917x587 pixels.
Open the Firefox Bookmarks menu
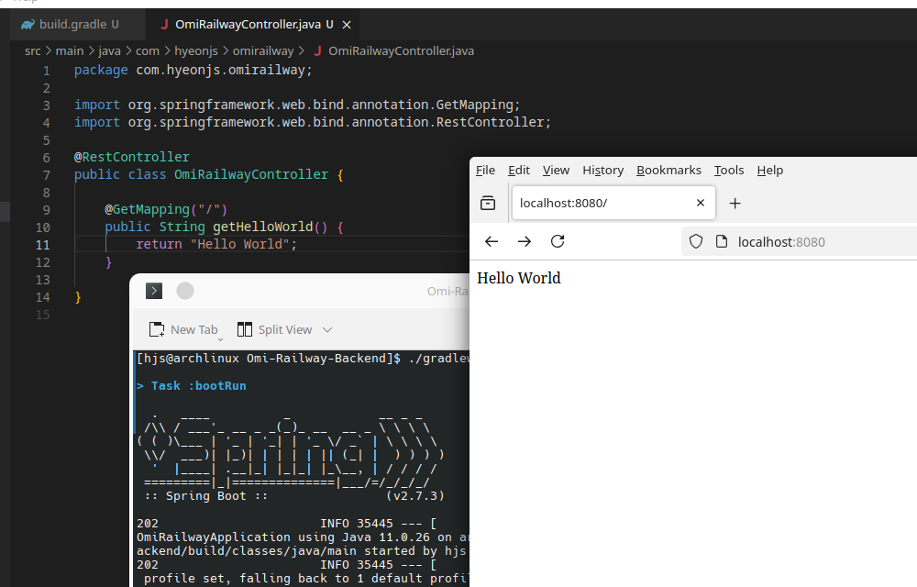pyautogui.click(x=668, y=170)
